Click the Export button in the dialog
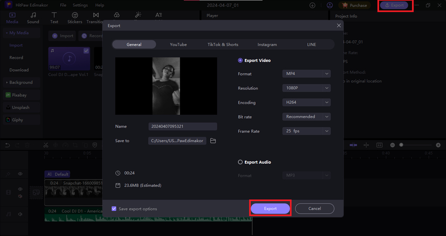The height and width of the screenshot is (236, 446). (x=270, y=208)
